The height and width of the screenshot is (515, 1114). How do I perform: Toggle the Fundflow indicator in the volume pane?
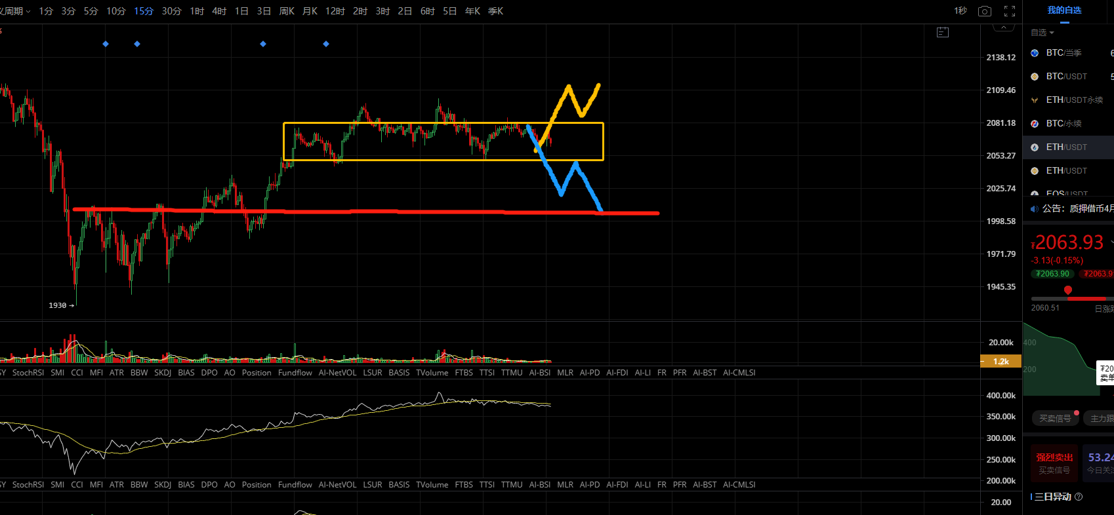(x=295, y=373)
